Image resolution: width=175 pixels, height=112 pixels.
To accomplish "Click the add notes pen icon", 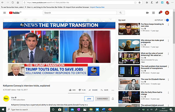I will [x=152, y=2].
